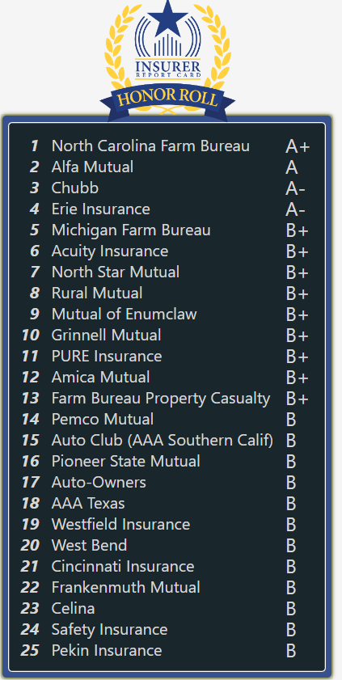Viewport: 342px width, 680px height.
Task: Click the Auto-Owners insurer name
Action: click(99, 482)
